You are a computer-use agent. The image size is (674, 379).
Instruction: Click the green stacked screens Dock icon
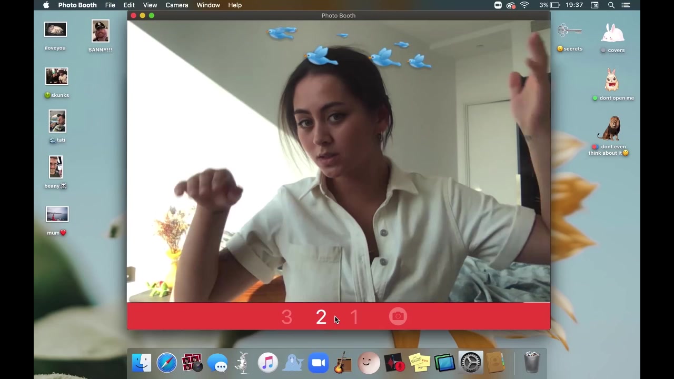[x=445, y=363]
